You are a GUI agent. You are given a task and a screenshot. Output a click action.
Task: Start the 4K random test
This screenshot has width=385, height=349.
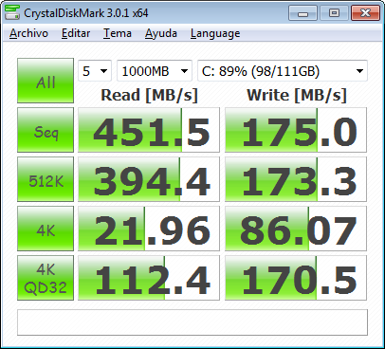[46, 229]
